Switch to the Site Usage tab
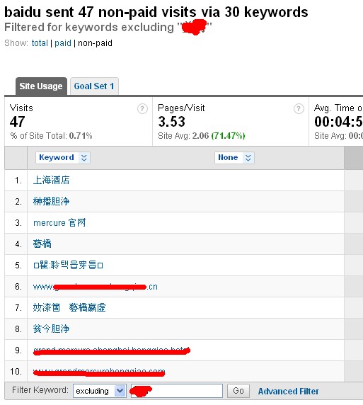This screenshot has width=363, height=405. point(41,86)
